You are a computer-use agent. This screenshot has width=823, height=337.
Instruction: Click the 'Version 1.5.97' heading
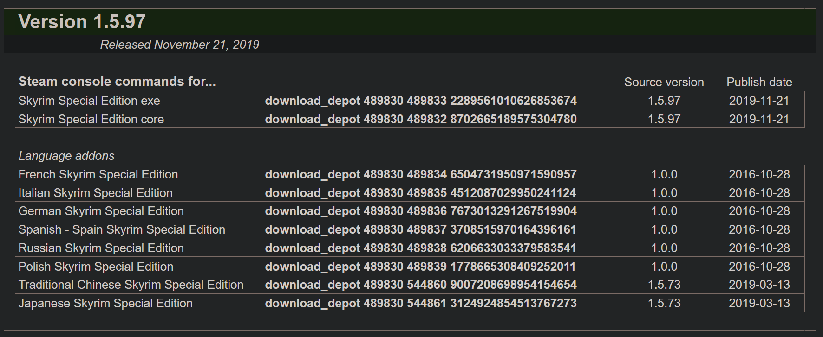[82, 22]
